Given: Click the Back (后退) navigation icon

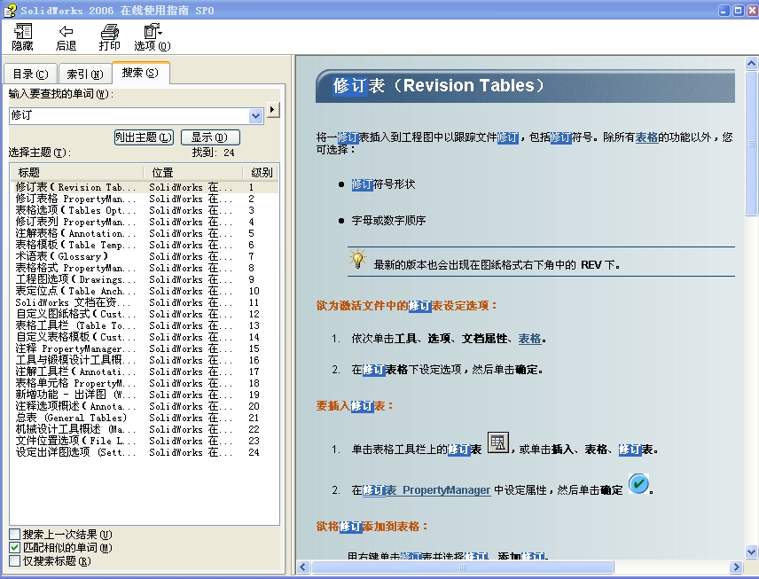Looking at the screenshot, I should pos(66,36).
